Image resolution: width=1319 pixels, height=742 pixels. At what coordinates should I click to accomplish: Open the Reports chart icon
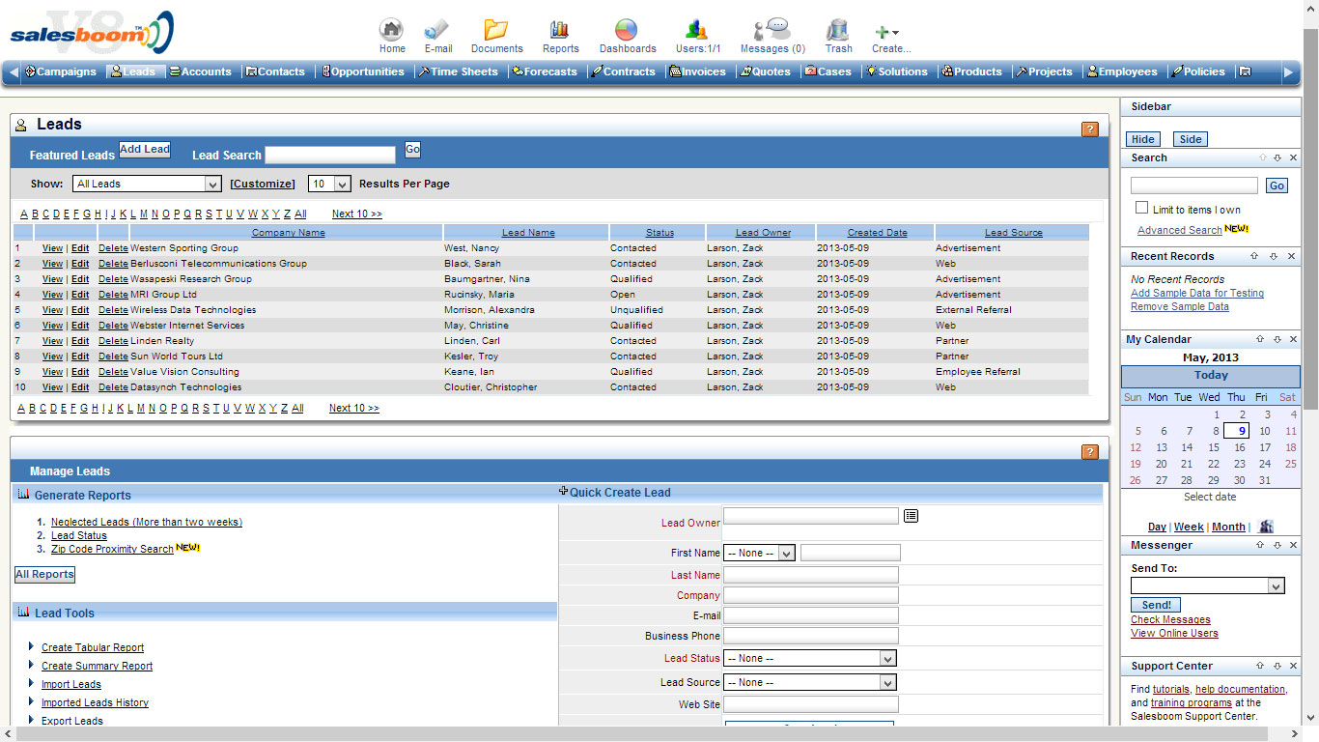tap(560, 29)
